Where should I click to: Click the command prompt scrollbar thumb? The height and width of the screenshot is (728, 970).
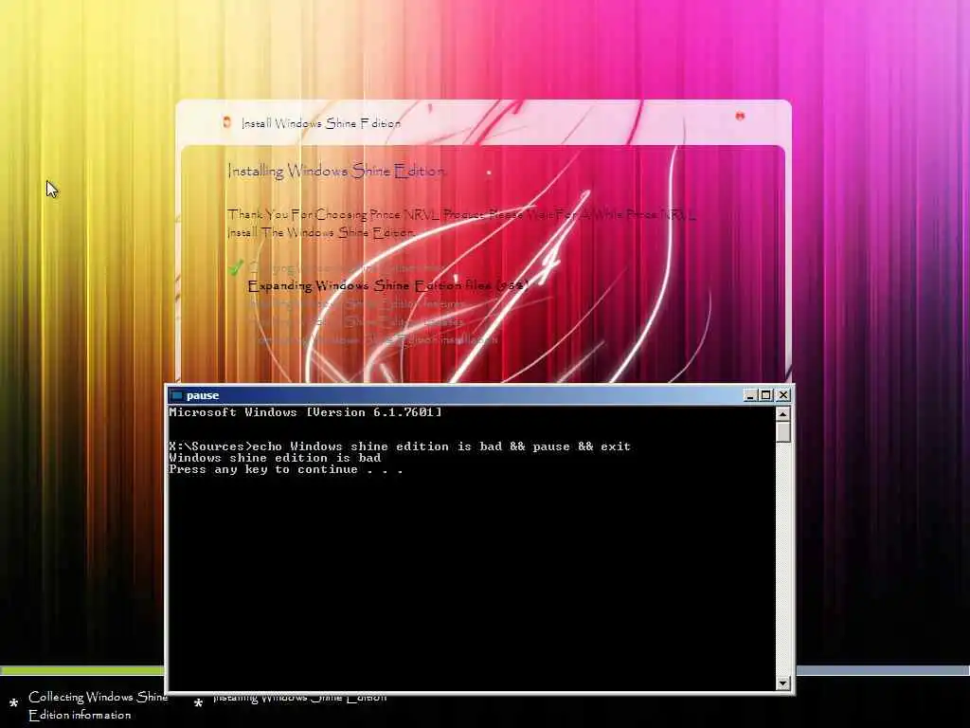[x=783, y=431]
